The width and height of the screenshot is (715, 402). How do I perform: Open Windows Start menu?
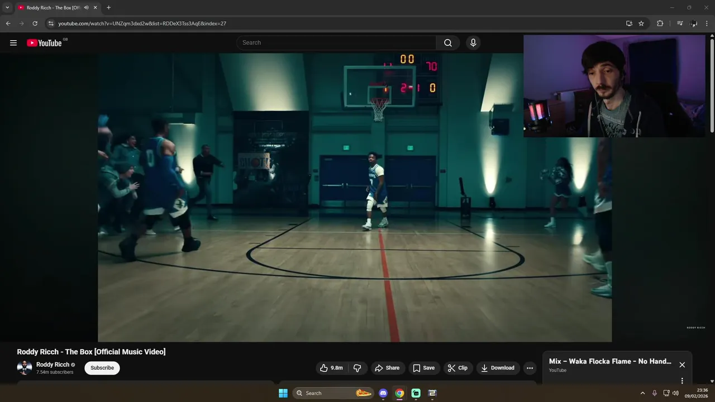[x=283, y=393]
